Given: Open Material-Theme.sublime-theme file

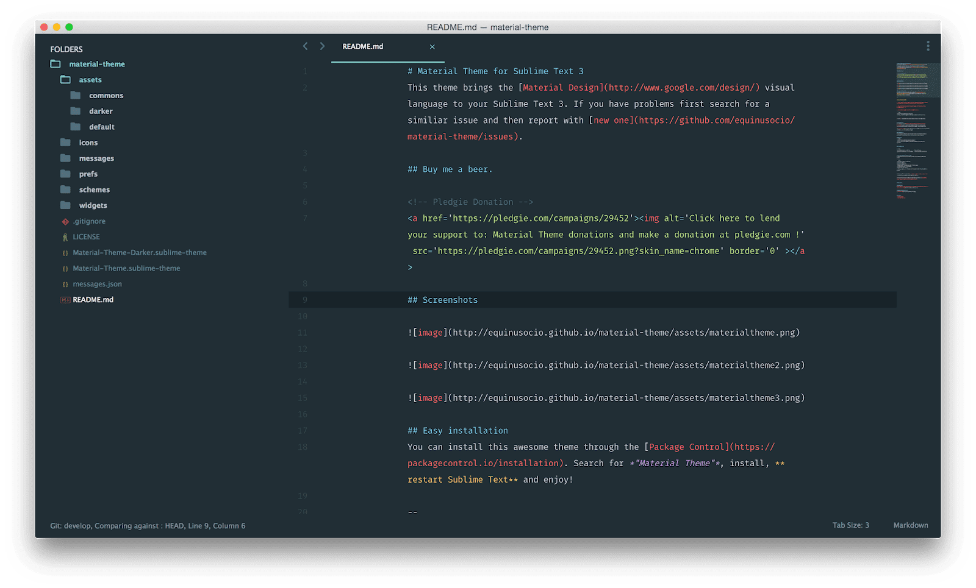Looking at the screenshot, I should pyautogui.click(x=126, y=269).
